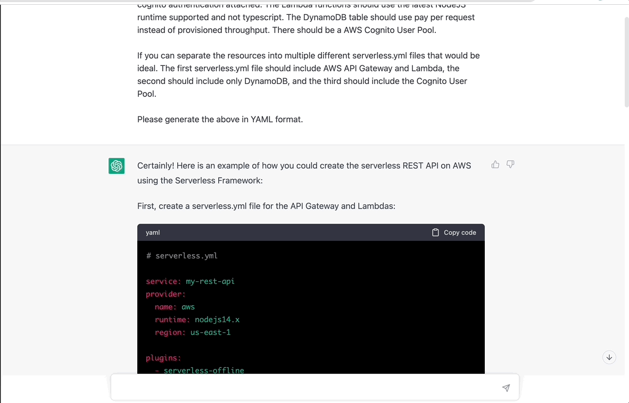Click the Copy code button

tap(454, 232)
